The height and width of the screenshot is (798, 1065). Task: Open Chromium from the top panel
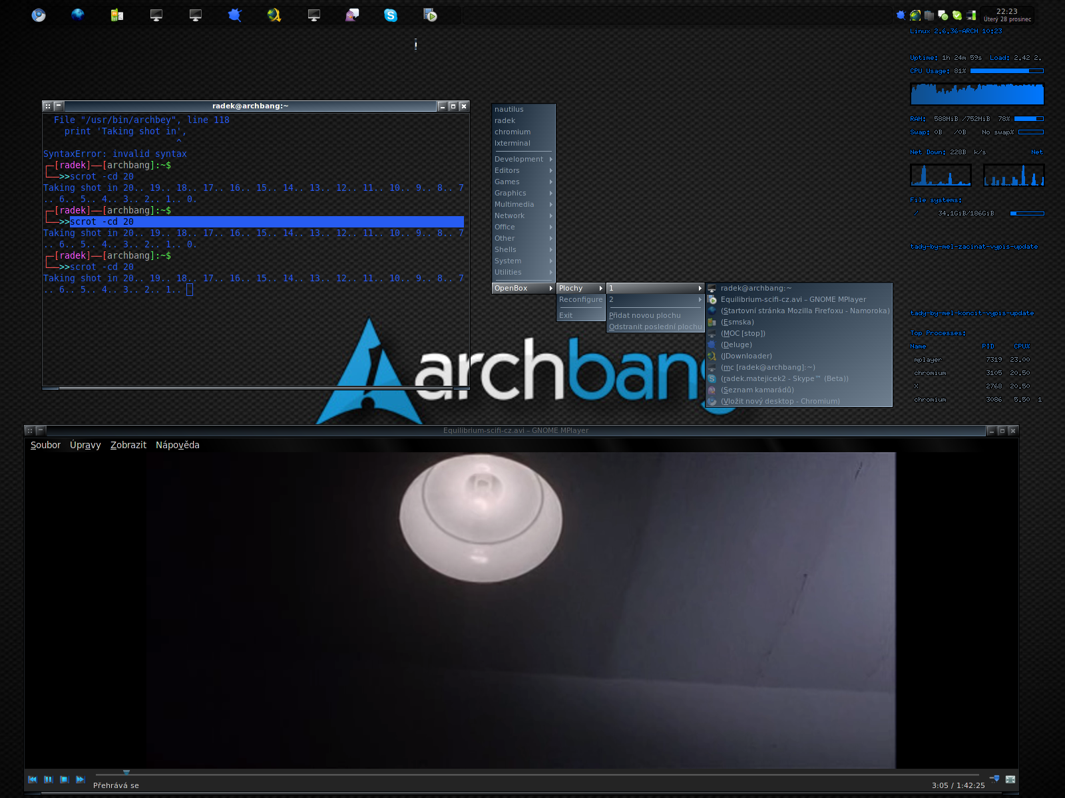coord(39,15)
